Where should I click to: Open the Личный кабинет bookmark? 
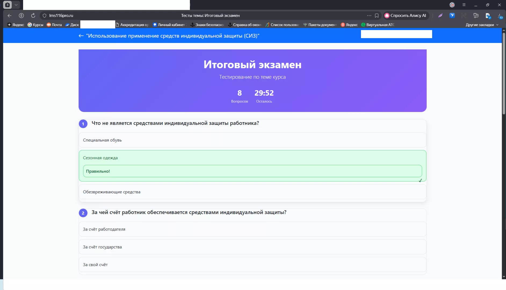tap(170, 25)
